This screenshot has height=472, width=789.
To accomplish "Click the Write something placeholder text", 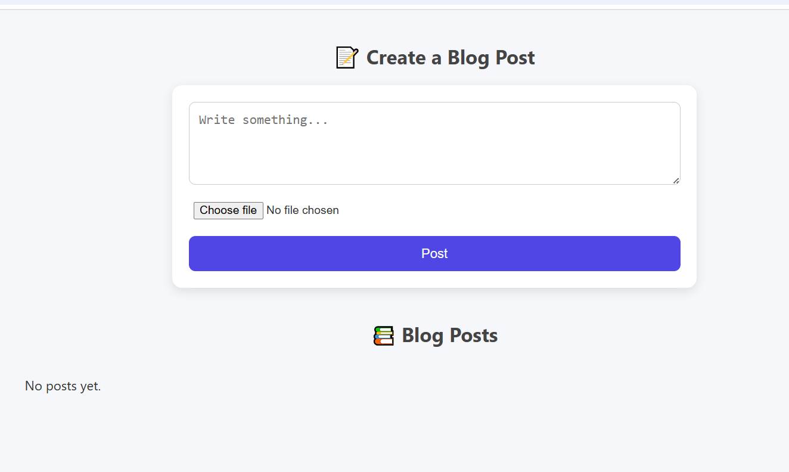I will pos(263,120).
